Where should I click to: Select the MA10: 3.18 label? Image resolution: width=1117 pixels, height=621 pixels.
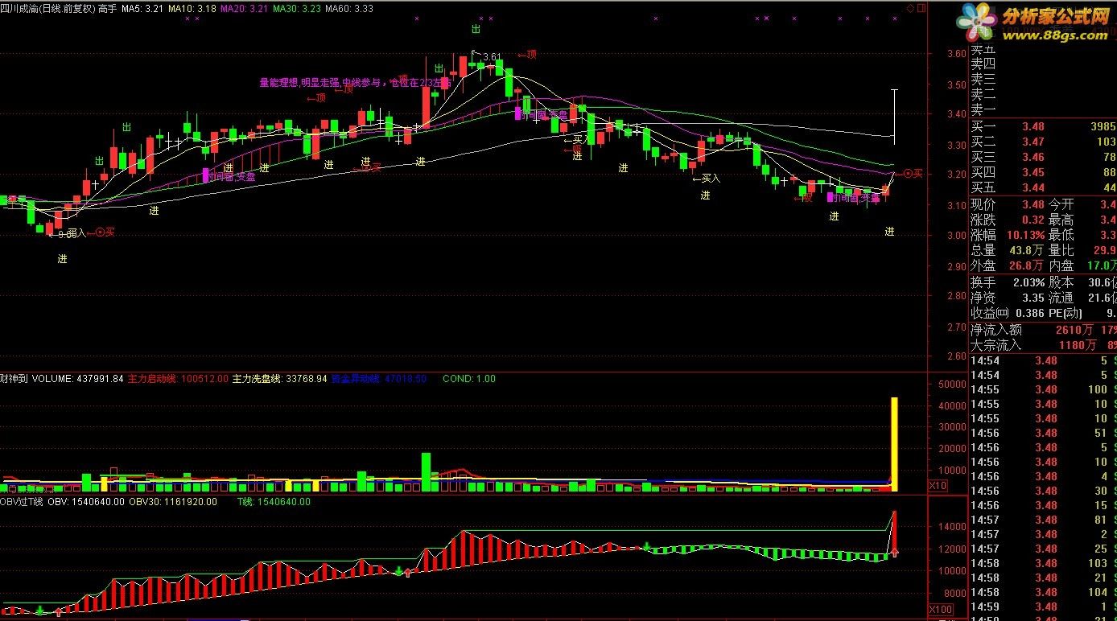(192, 8)
